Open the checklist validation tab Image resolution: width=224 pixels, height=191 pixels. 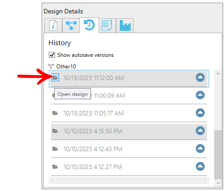pos(107,25)
